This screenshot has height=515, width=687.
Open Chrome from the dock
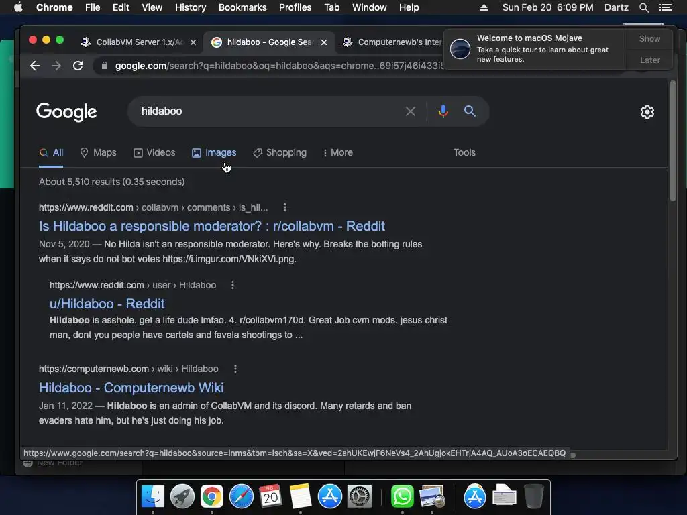(211, 497)
